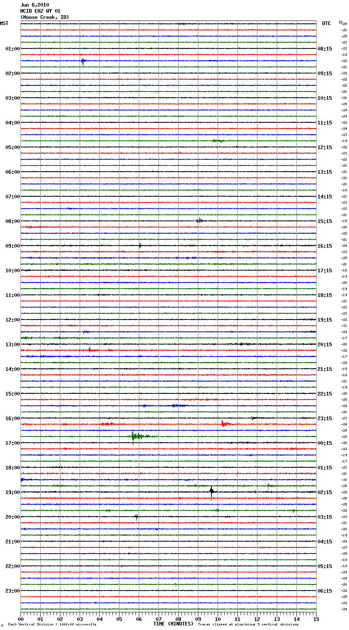Screen dimensions: 349x630
Task: Click the '03' minute tick label
Action: tap(80, 619)
